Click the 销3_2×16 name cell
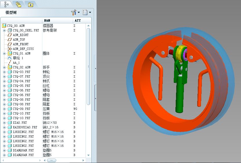The image size is (241, 163). pyautogui.click(x=50, y=127)
